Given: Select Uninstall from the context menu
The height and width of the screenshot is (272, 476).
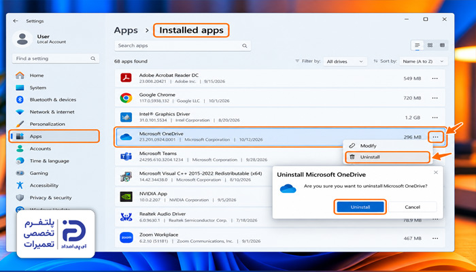Looking at the screenshot, I should [388, 157].
